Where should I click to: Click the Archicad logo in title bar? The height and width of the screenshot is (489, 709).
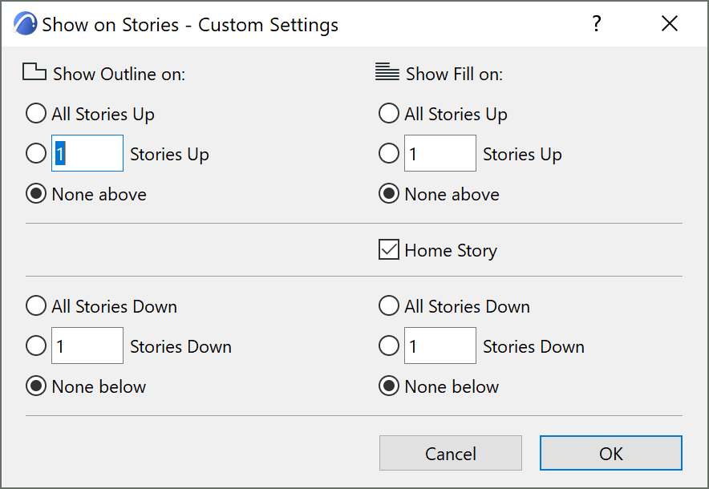click(x=26, y=24)
